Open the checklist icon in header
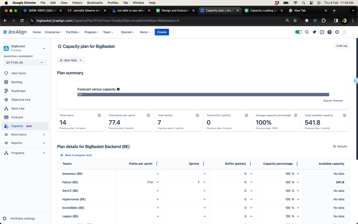The width and height of the screenshot is (358, 224). [x=322, y=32]
